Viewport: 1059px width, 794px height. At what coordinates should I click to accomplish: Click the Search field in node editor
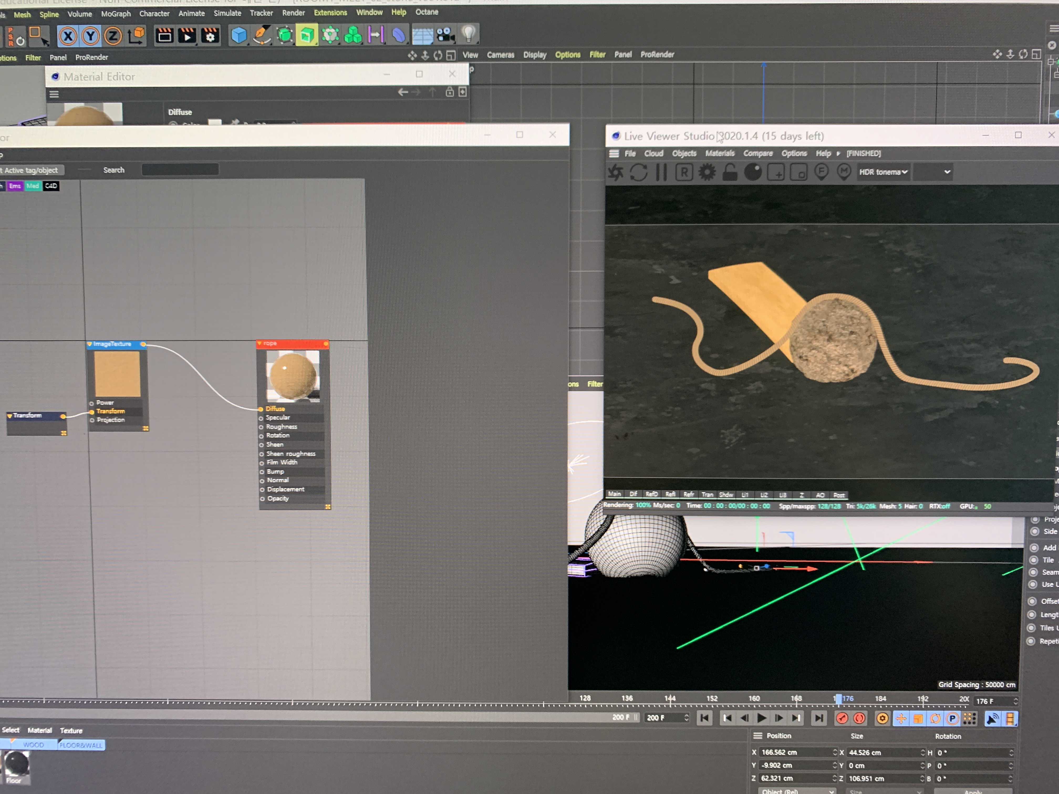180,170
